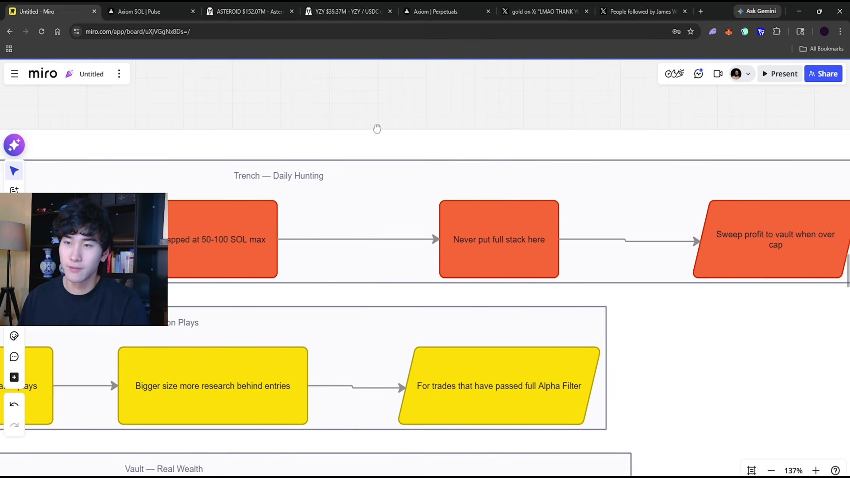Open the Miro hamburger main menu
Image resolution: width=850 pixels, height=478 pixels.
click(15, 74)
